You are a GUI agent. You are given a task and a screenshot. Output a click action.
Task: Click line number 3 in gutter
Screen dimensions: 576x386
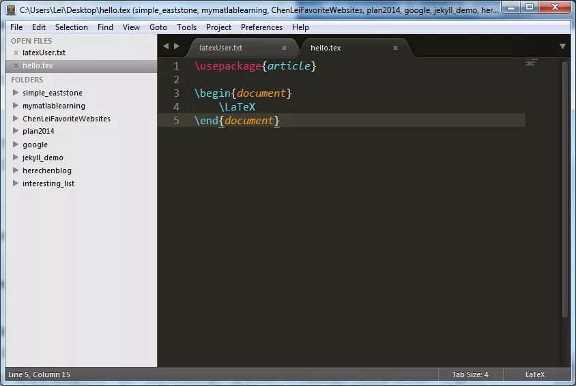pyautogui.click(x=176, y=93)
